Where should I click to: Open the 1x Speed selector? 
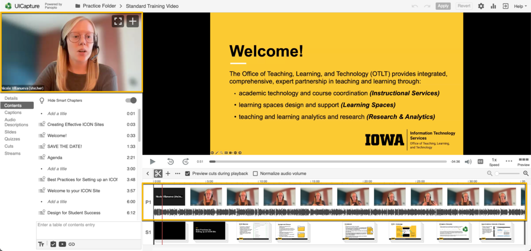(x=494, y=162)
